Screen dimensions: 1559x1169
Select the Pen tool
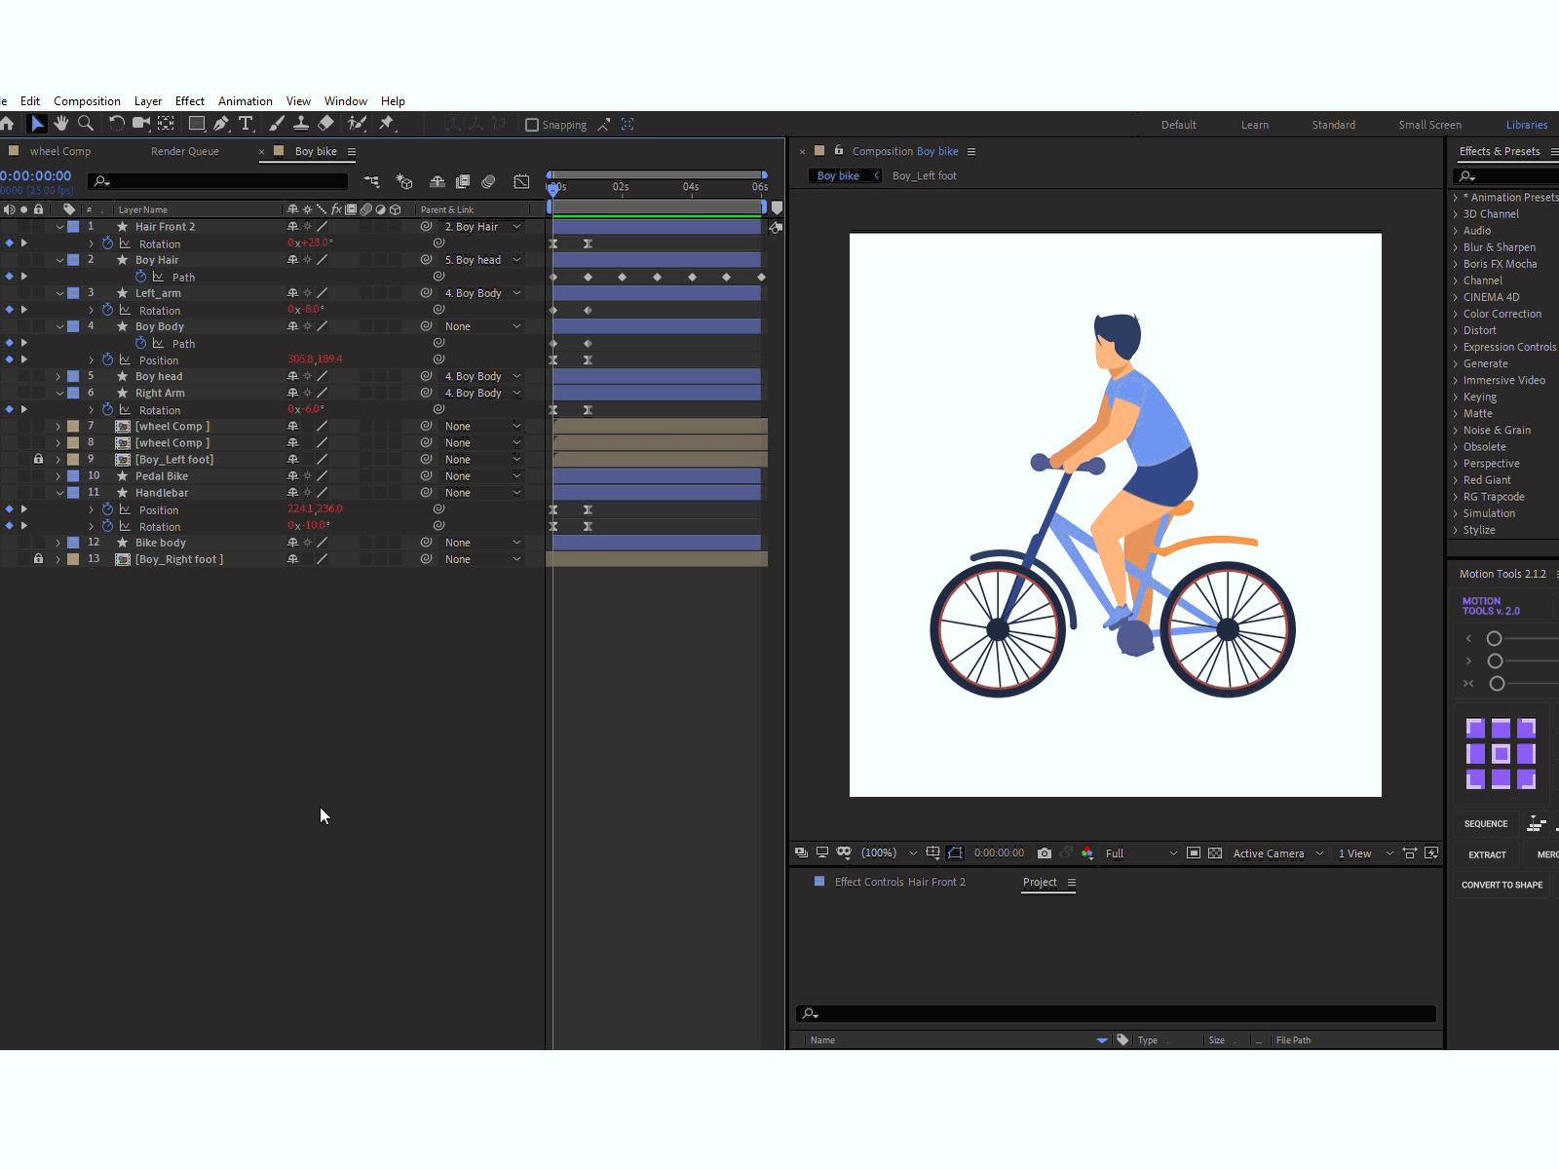pos(220,123)
